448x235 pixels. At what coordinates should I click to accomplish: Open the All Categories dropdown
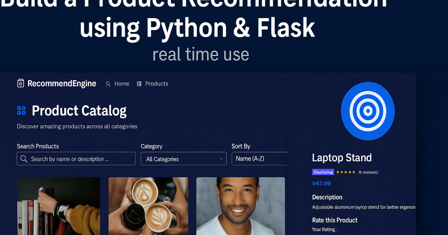point(183,159)
